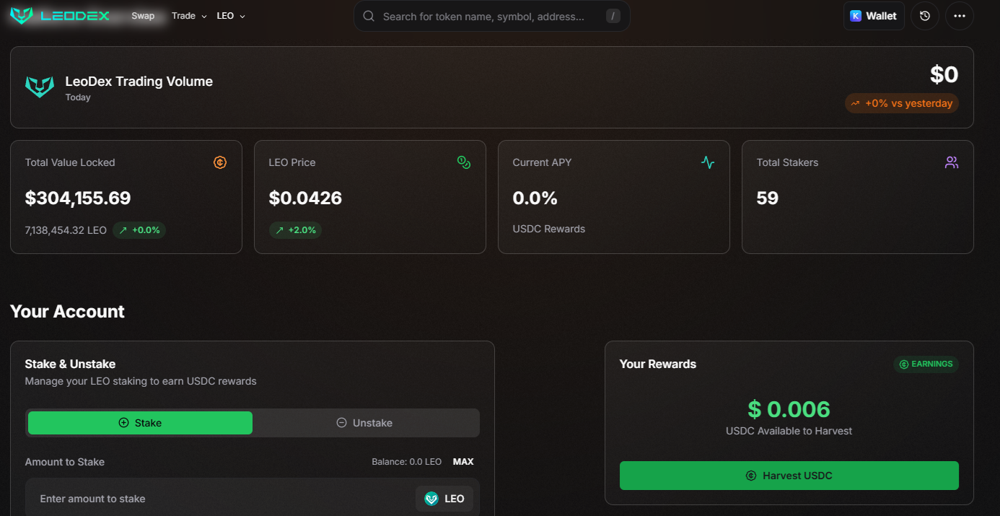Click the LeoDex logo in header
The image size is (1000, 516).
(x=60, y=16)
